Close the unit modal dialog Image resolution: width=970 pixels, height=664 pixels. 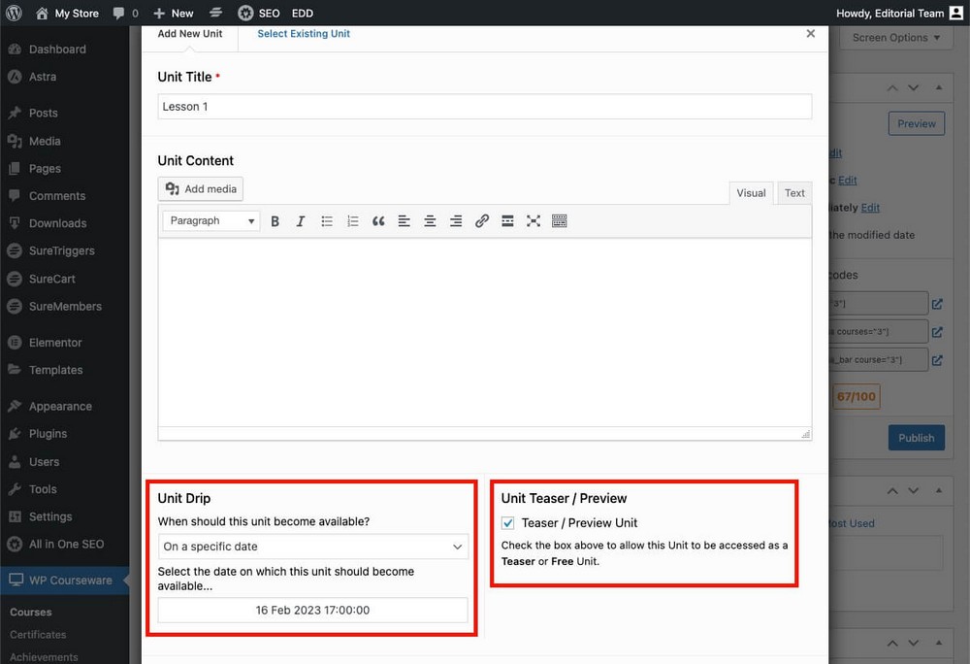pos(810,33)
